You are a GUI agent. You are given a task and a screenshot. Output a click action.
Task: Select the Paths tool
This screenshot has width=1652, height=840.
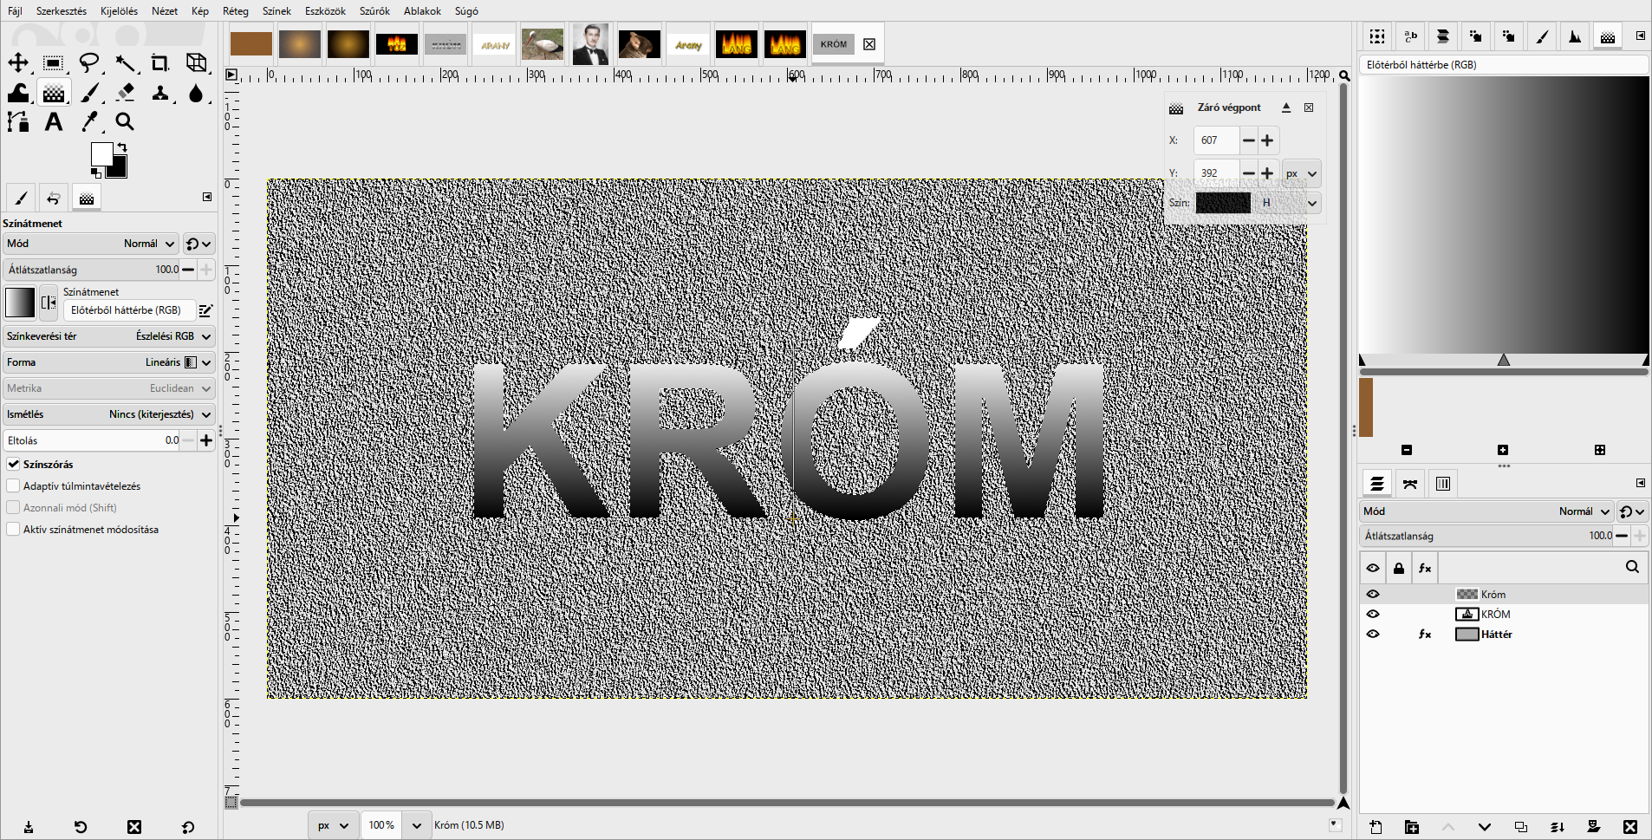18,122
